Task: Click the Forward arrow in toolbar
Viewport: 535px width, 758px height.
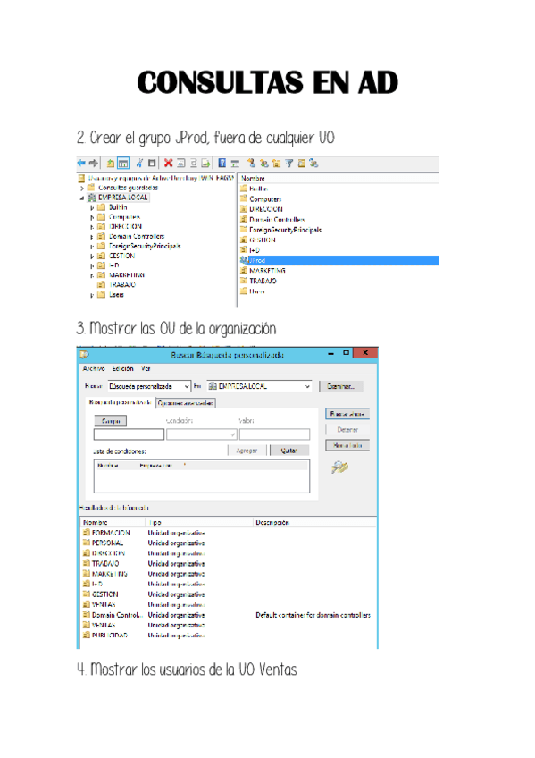Action: [x=93, y=164]
